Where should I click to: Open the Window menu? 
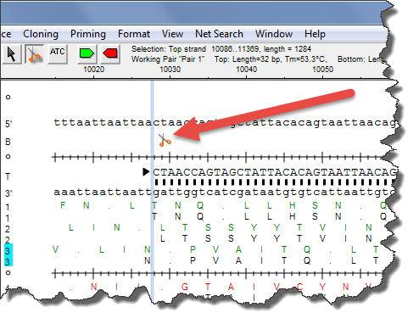pyautogui.click(x=274, y=34)
